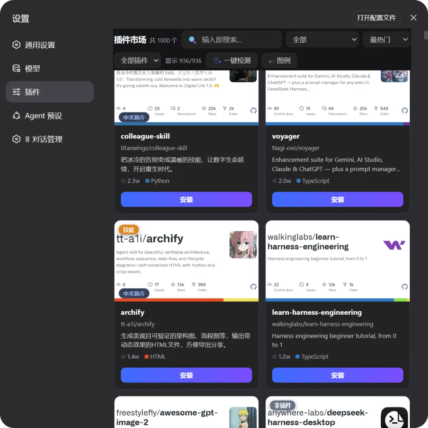Open GitHub icon on learn-harness-engineering card
The width and height of the screenshot is (428, 428).
click(405, 287)
